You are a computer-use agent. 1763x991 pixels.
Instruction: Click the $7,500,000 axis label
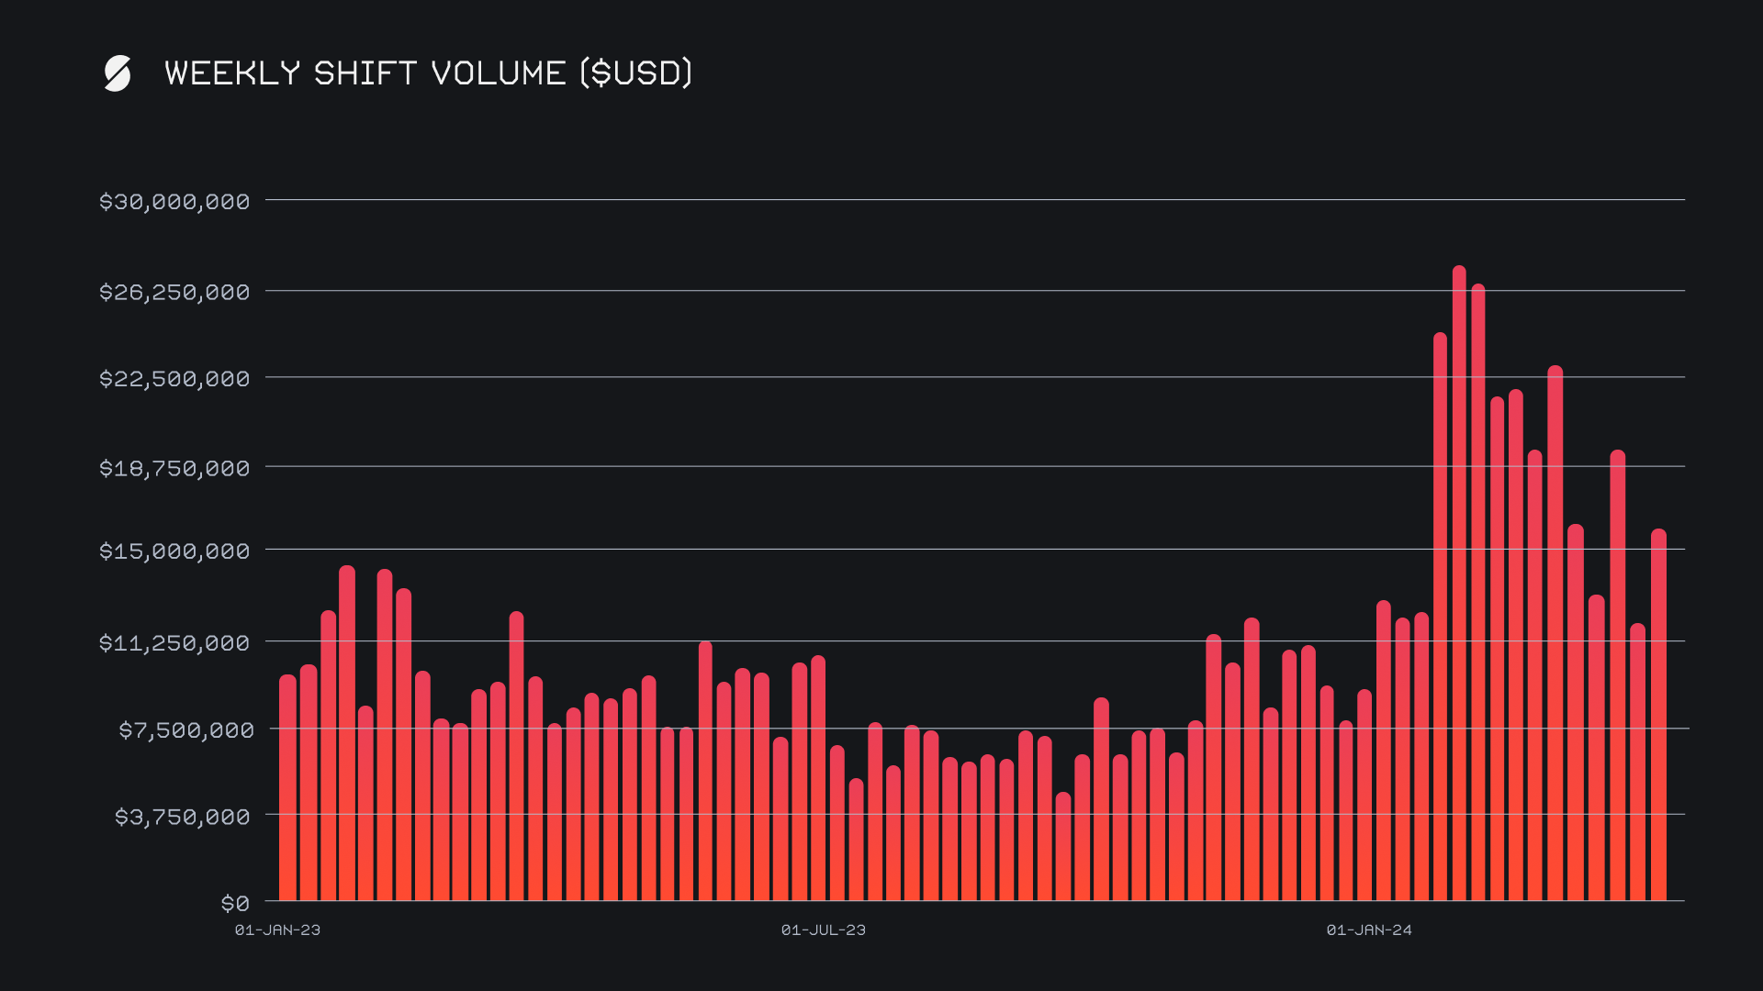point(186,730)
